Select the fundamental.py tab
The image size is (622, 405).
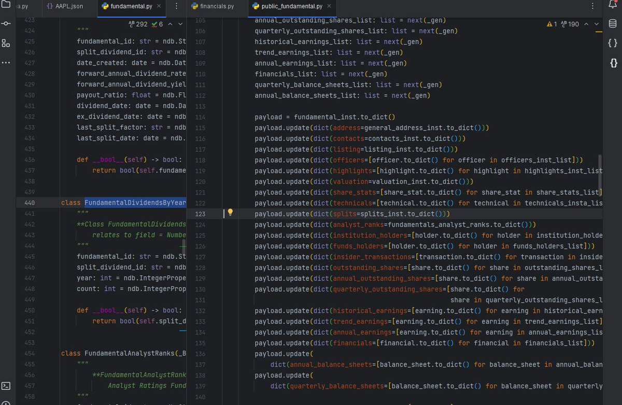[x=132, y=6]
